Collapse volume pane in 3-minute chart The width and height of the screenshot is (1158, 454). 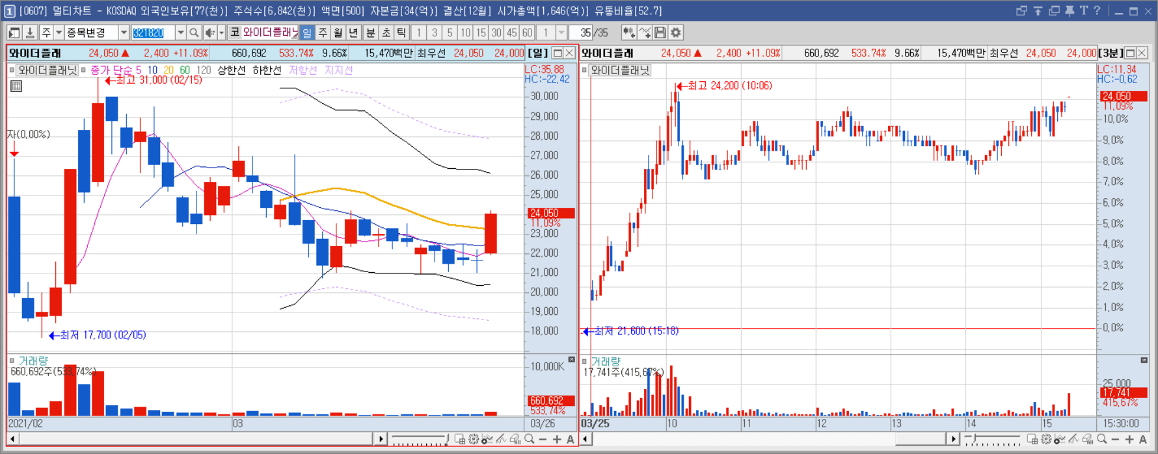click(x=1144, y=359)
